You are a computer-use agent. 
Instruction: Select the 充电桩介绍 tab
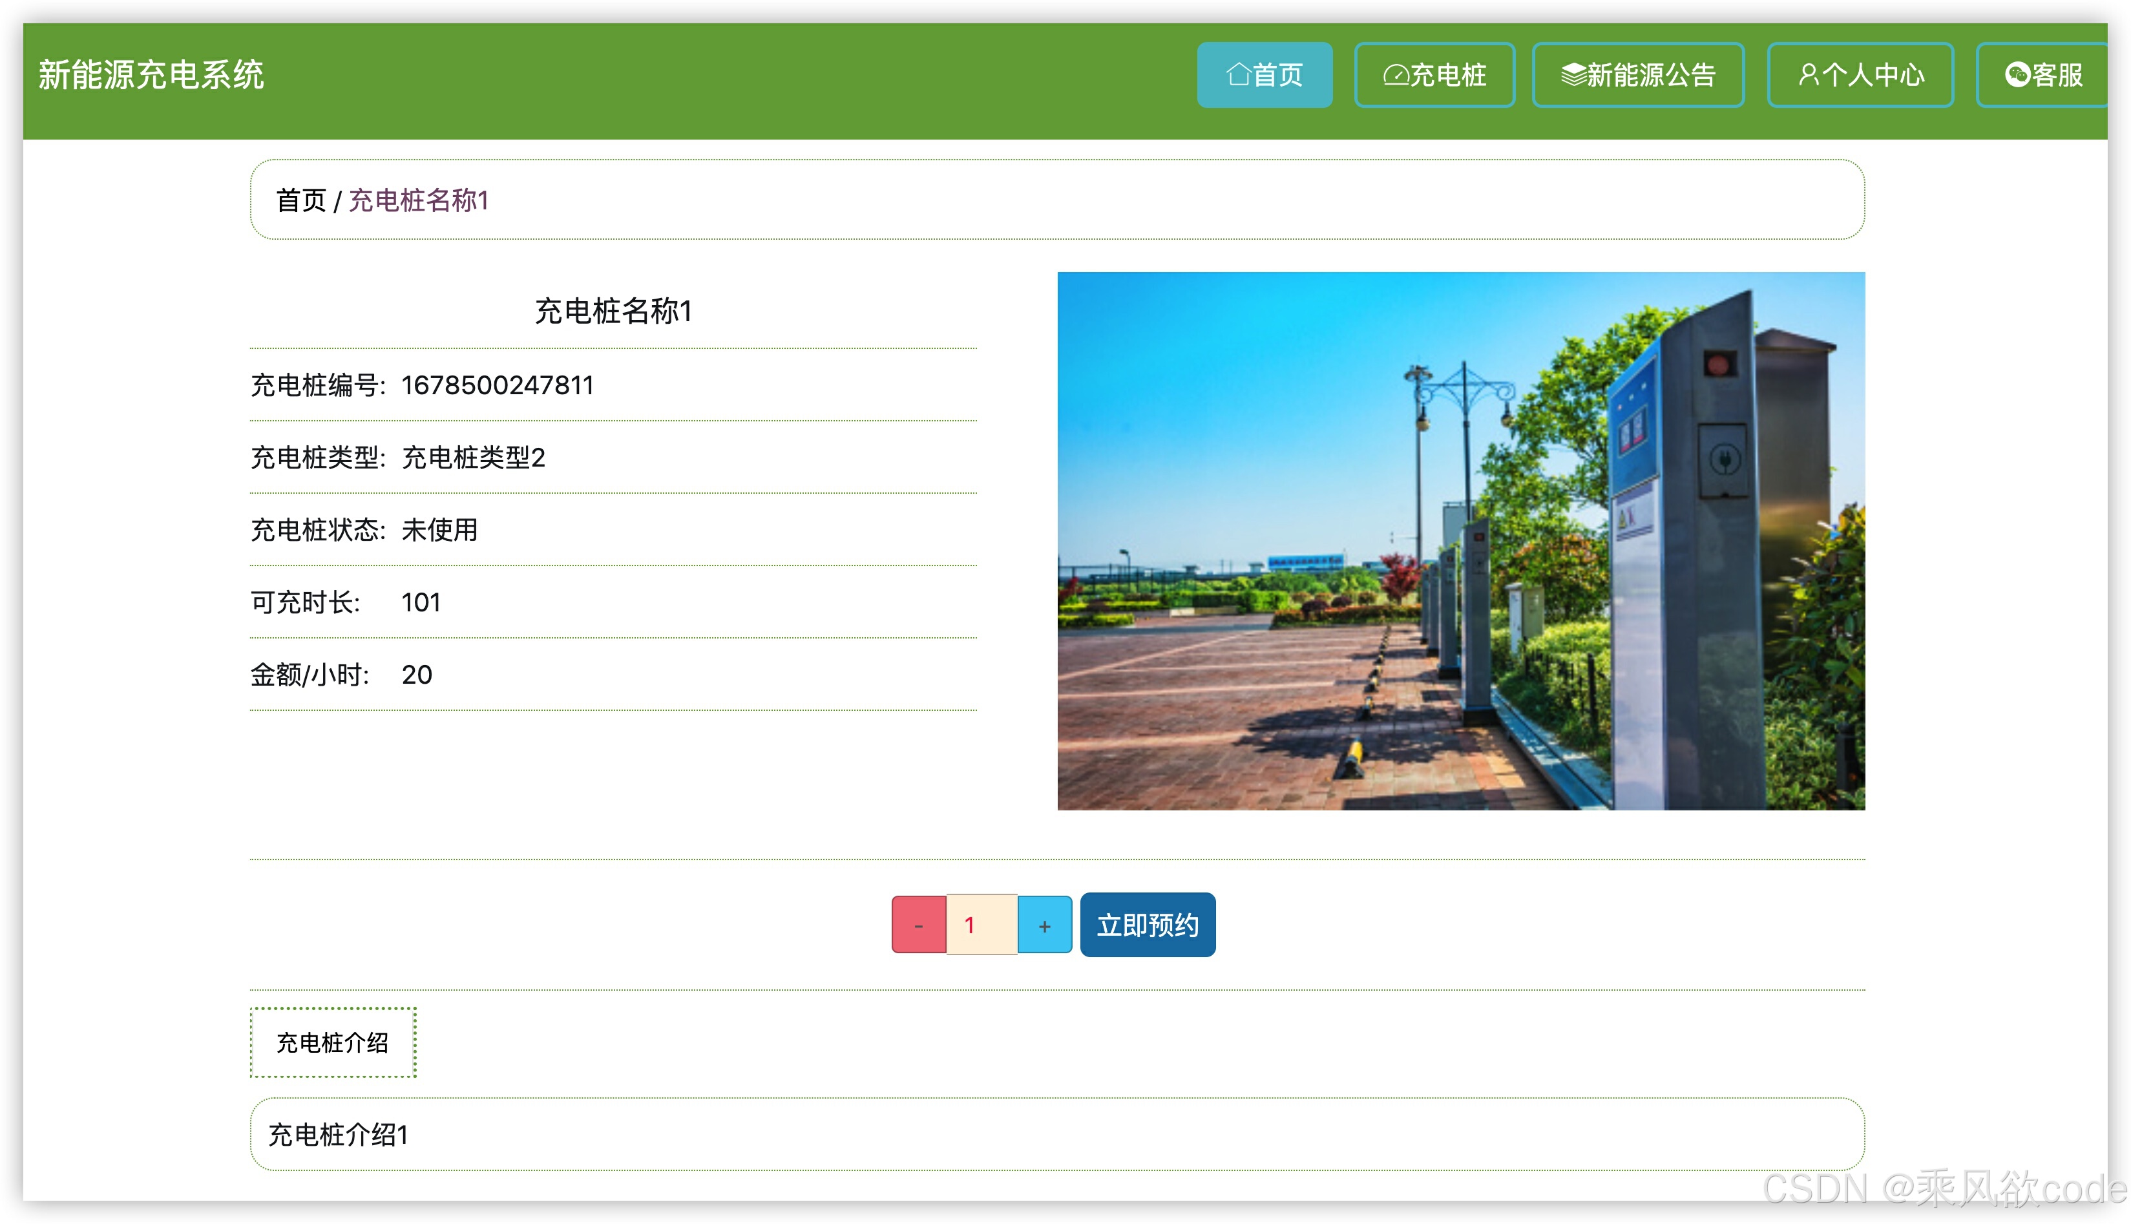333,1042
